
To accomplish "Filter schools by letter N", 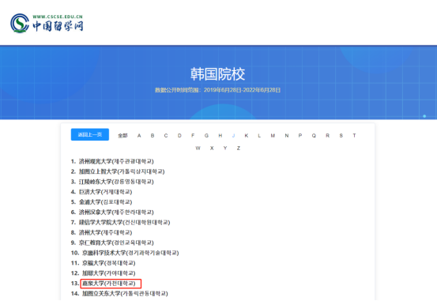I will tap(287, 136).
